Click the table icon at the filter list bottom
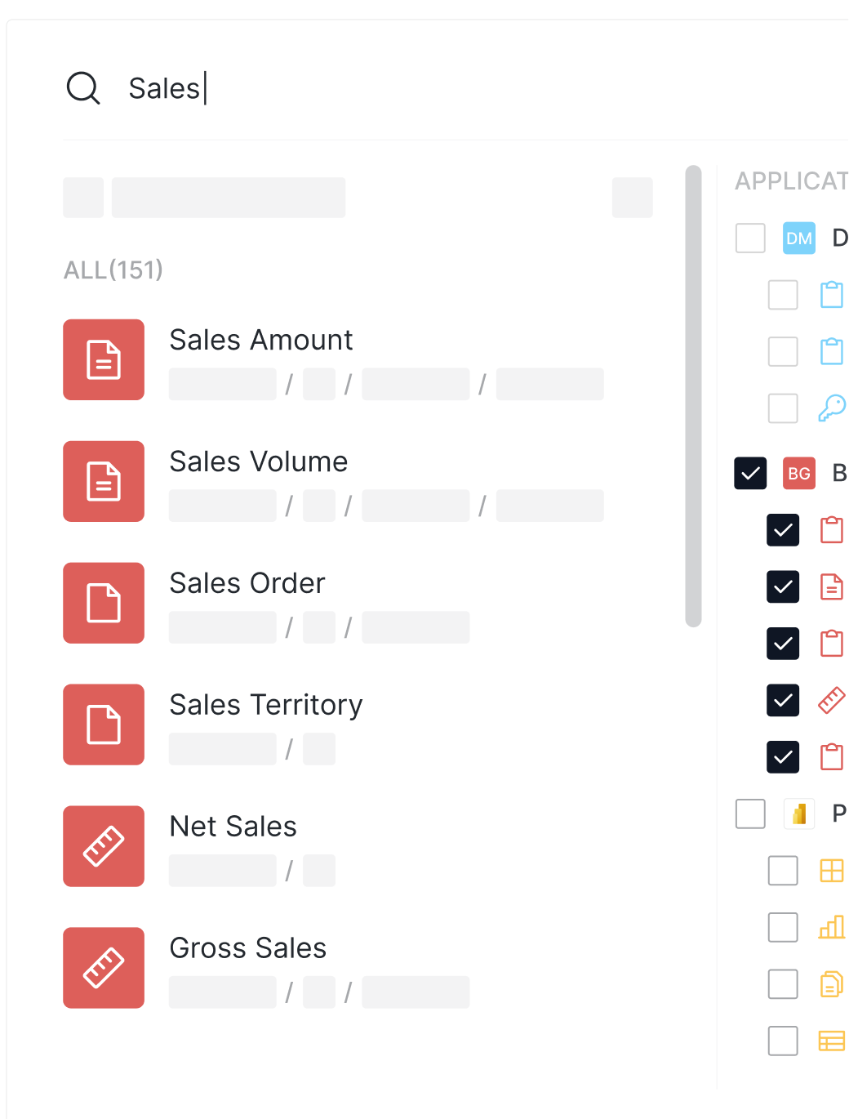This screenshot has height=1119, width=849. 831,1041
